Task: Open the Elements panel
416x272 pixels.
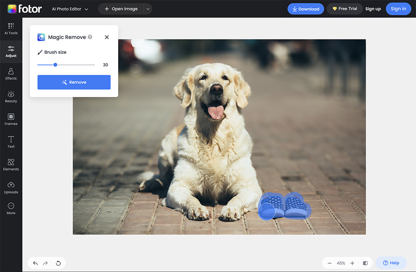Action: [11, 165]
